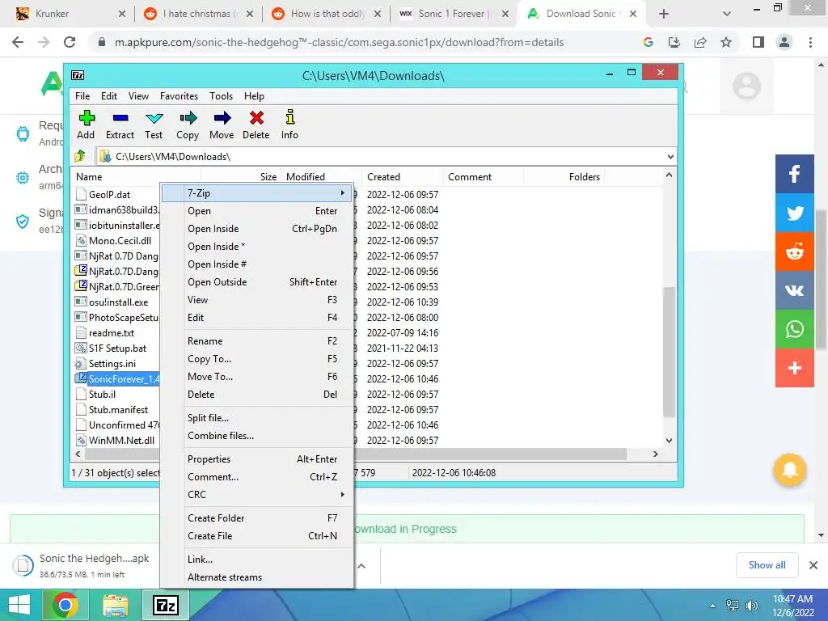Screen dimensions: 828x621
Task: Share on VK via sidebar icon
Action: (794, 290)
